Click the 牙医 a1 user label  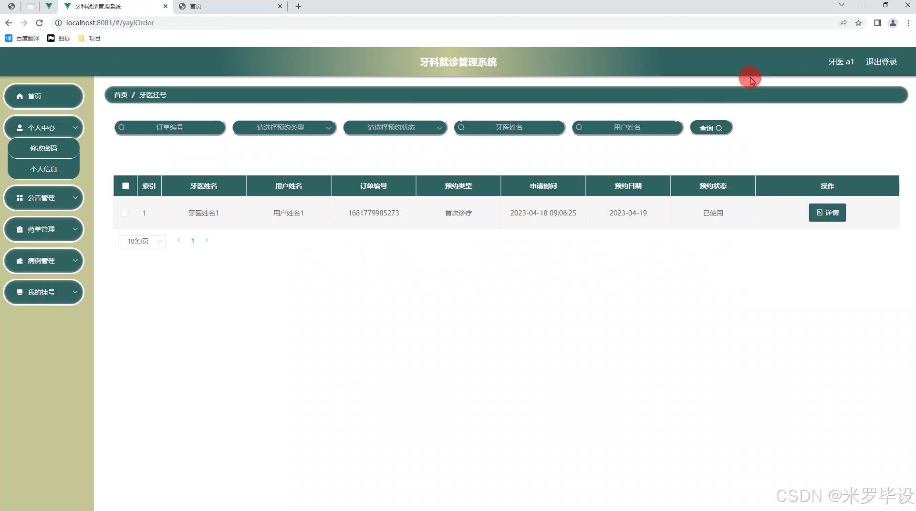[x=841, y=62]
